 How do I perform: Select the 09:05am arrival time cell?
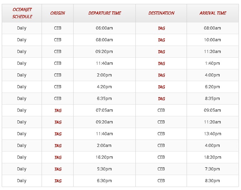click(x=213, y=110)
